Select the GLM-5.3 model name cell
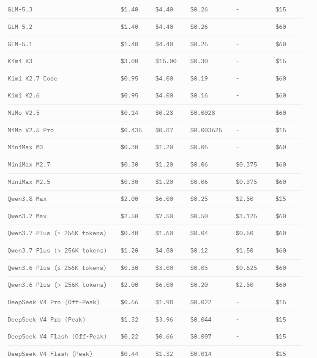The height and width of the screenshot is (358, 317). coord(20,10)
